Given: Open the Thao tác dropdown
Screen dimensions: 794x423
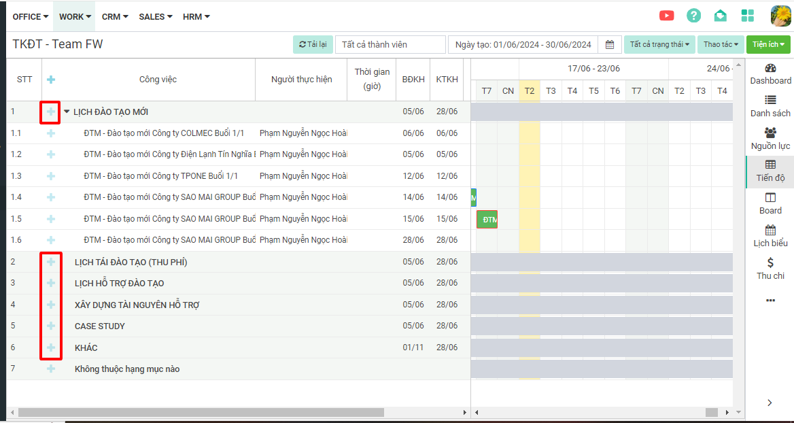Looking at the screenshot, I should pyautogui.click(x=720, y=45).
